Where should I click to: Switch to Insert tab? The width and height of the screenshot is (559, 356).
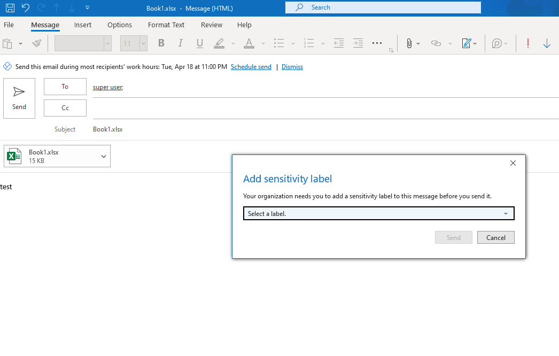click(83, 25)
